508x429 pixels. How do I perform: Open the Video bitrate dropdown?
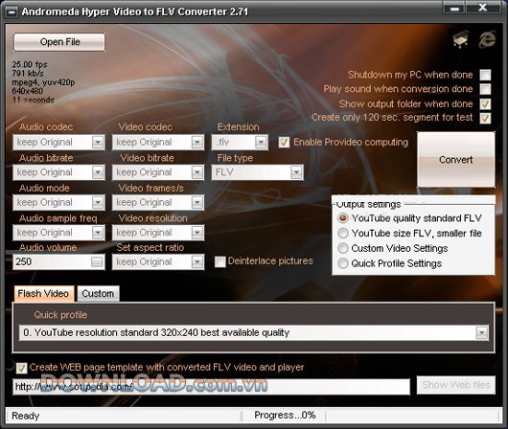(x=197, y=172)
